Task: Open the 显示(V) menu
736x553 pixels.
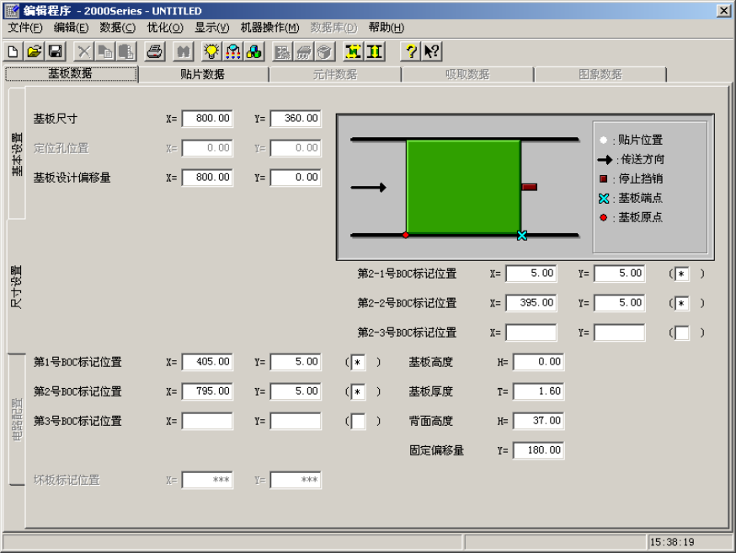Action: [x=212, y=28]
